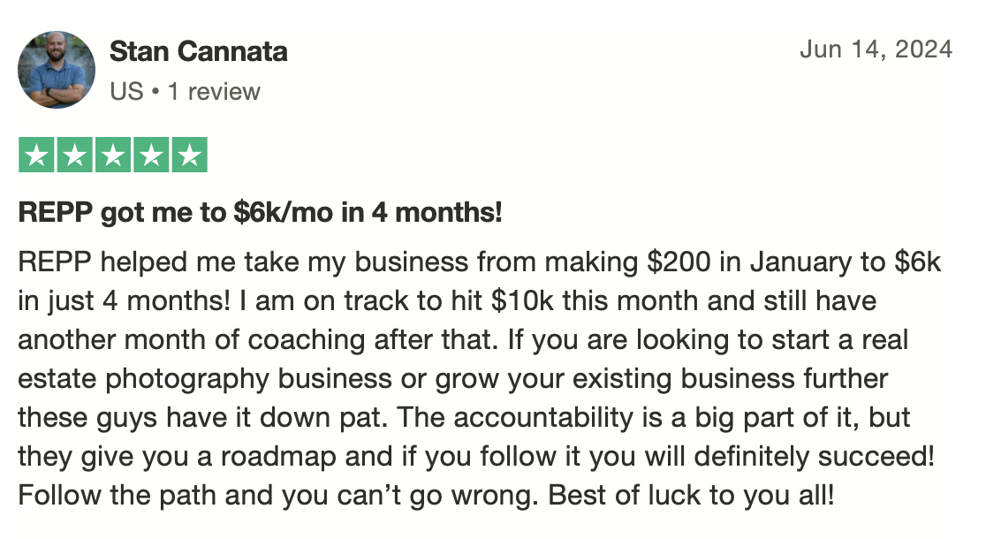Viewport: 986px width, 539px height.
Task: Click "estate photography business" phrase
Action: 205,378
